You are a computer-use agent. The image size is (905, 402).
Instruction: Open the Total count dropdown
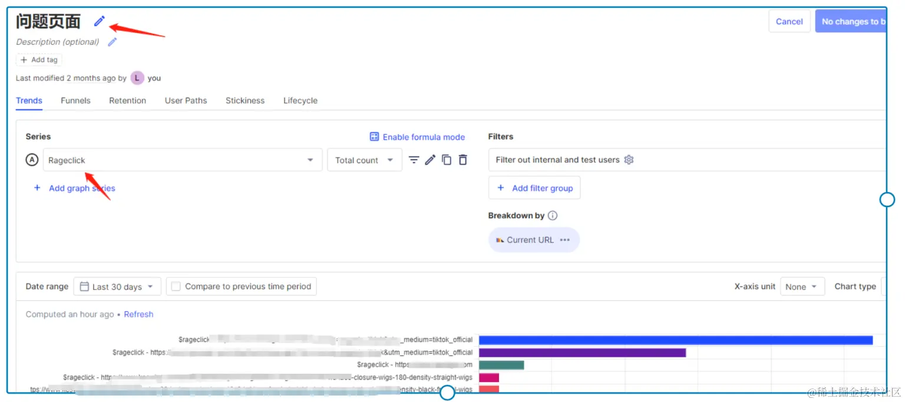(365, 160)
